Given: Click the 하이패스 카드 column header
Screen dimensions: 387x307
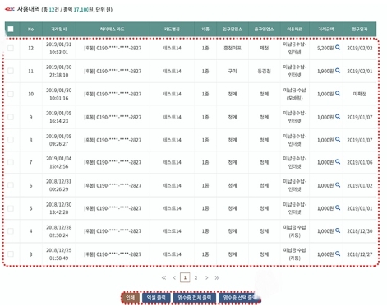Looking at the screenshot, I should (113, 29).
